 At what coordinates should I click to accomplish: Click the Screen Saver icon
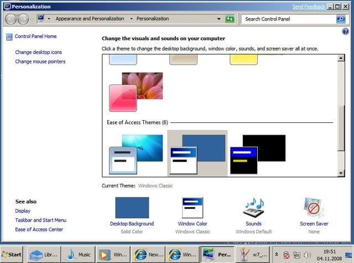314,207
